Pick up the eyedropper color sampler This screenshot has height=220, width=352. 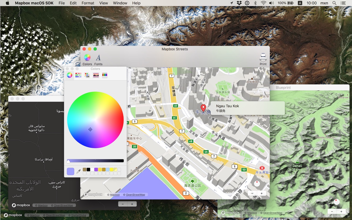pyautogui.click(x=78, y=171)
